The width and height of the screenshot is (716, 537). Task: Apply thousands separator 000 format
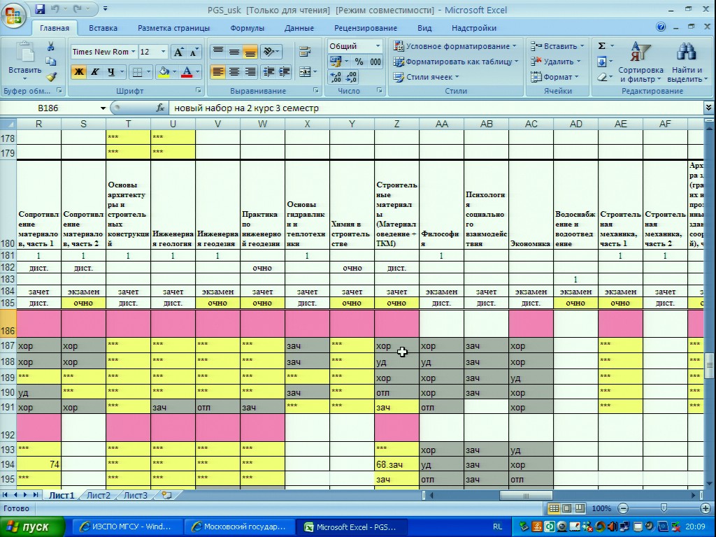pyautogui.click(x=375, y=62)
